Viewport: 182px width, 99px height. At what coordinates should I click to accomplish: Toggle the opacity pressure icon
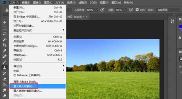click(102, 10)
